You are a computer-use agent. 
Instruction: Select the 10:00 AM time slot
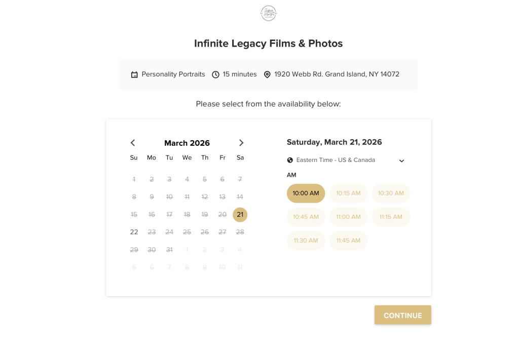pyautogui.click(x=306, y=193)
